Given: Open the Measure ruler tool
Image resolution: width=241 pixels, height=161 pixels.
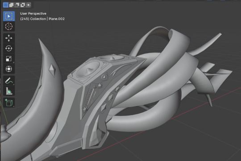Looking at the screenshot, I should pyautogui.click(x=9, y=91).
